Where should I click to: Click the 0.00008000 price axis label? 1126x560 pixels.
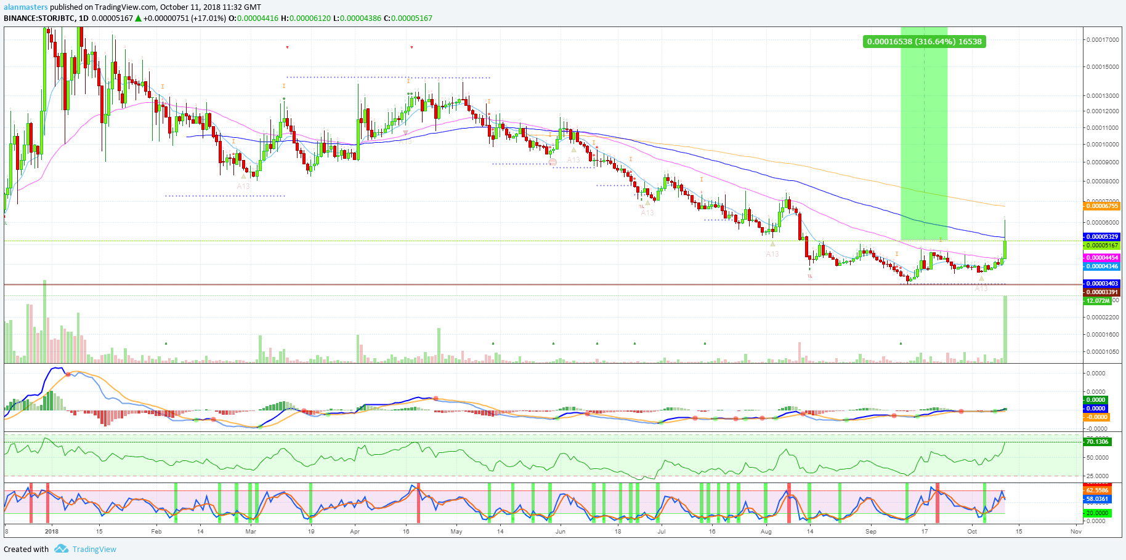1103,181
